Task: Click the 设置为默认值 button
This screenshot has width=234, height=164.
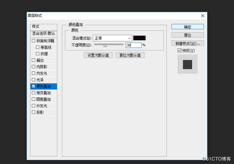Action: click(x=98, y=55)
